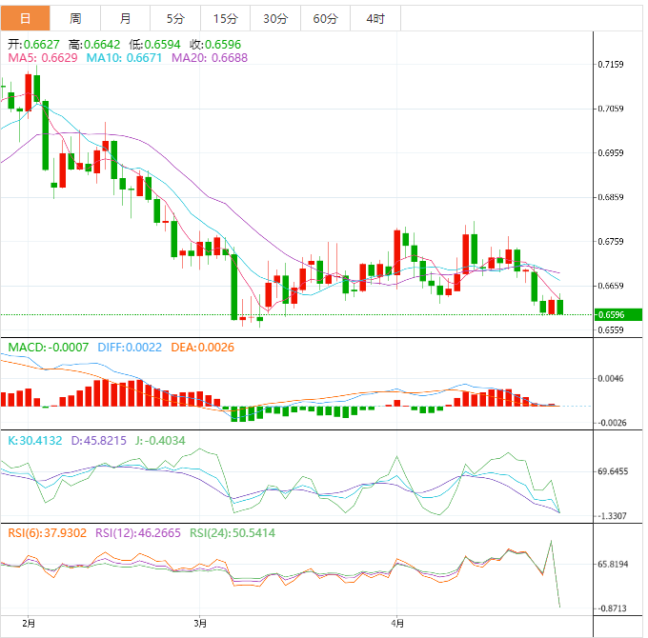
Task: Switch to the 4时 timeframe tab
Action: 375,18
